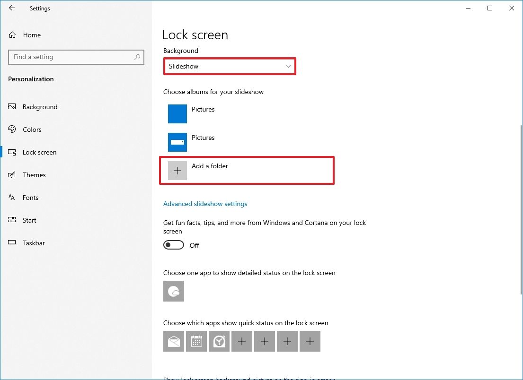This screenshot has height=380, width=523.
Task: Select the Mail quick status icon
Action: (173, 341)
